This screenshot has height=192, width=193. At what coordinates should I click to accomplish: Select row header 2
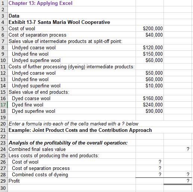[x=4, y=9]
